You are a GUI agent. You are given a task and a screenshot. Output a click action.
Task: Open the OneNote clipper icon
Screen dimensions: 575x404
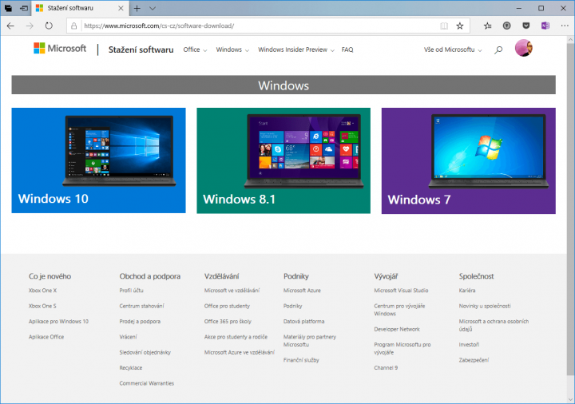[x=545, y=26]
